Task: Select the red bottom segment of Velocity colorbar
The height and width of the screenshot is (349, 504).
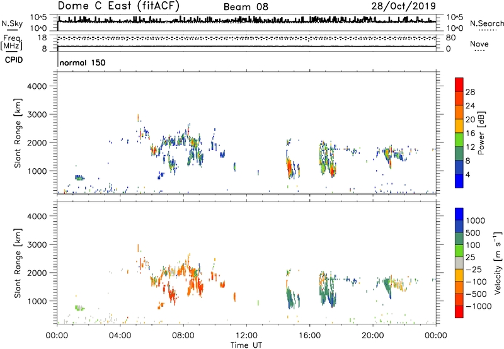Action: (x=459, y=312)
